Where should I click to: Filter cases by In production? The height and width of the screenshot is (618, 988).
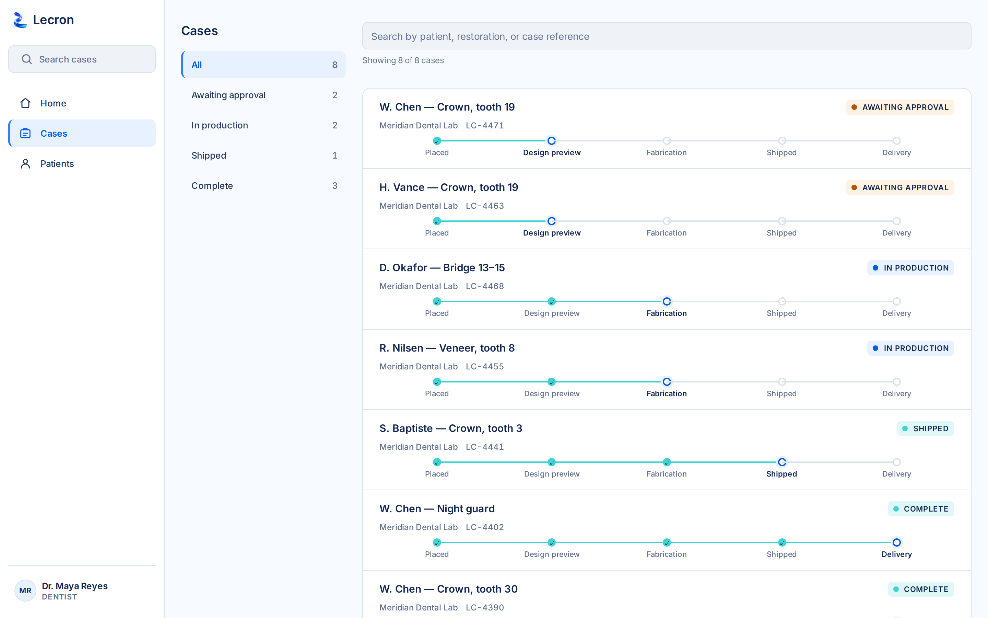[x=264, y=125]
